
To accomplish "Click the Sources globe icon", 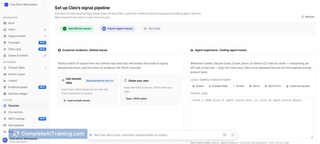I will tap(5, 106).
